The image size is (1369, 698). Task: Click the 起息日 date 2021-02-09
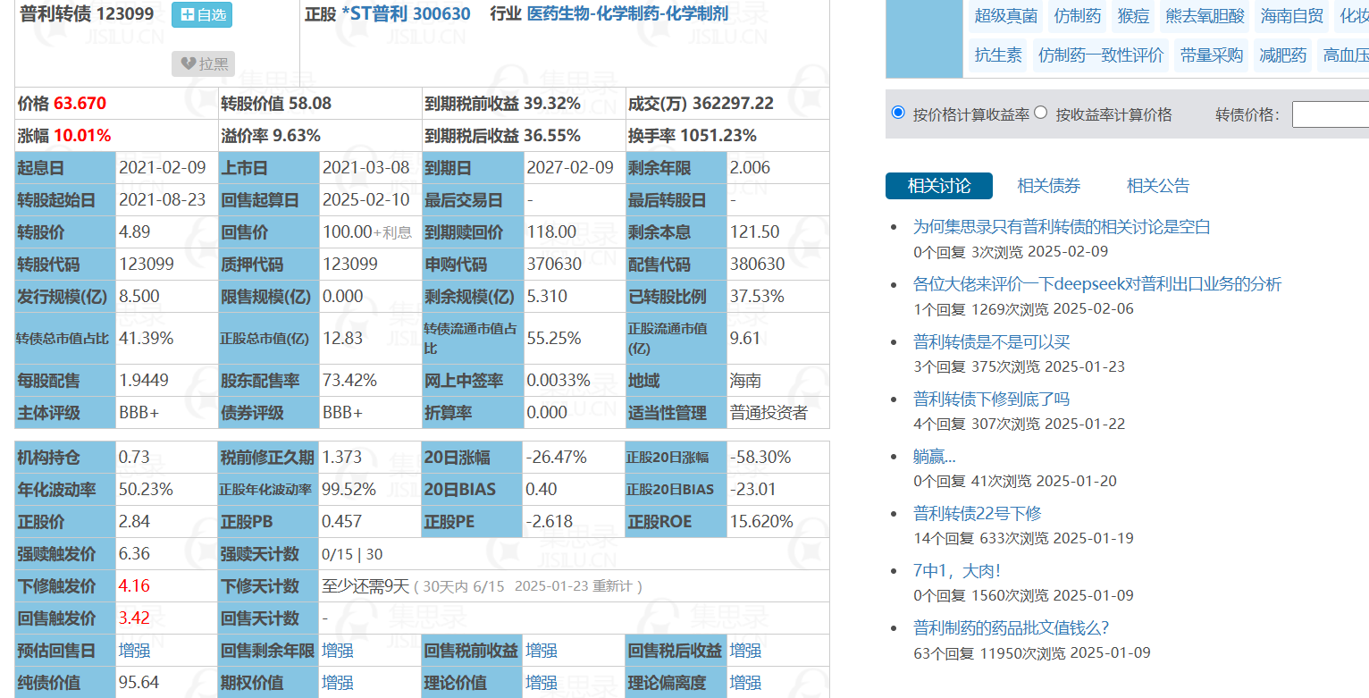pyautogui.click(x=163, y=168)
